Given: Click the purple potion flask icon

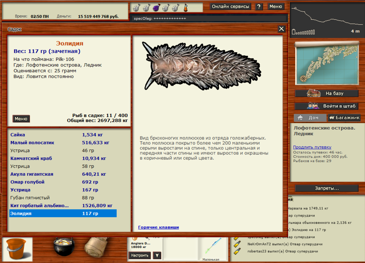Looking at the screenshot, I should pyautogui.click(x=156, y=7).
